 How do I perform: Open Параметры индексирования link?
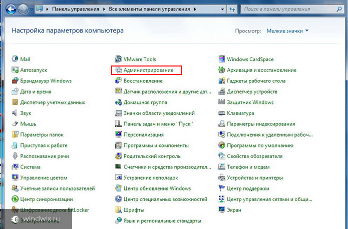tap(261, 124)
